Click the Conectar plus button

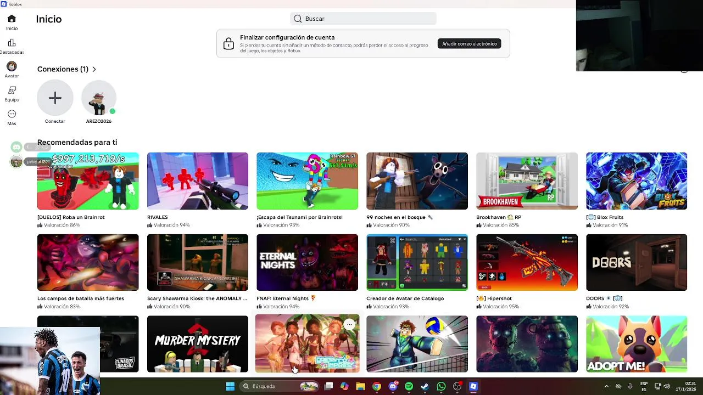click(55, 98)
